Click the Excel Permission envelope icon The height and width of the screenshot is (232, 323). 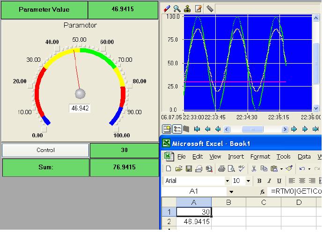(198, 168)
